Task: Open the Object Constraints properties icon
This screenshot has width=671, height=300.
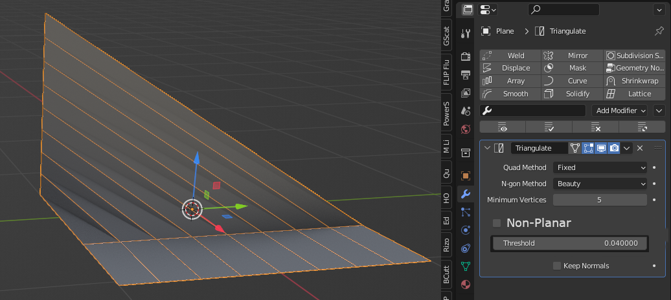Action: (466, 248)
